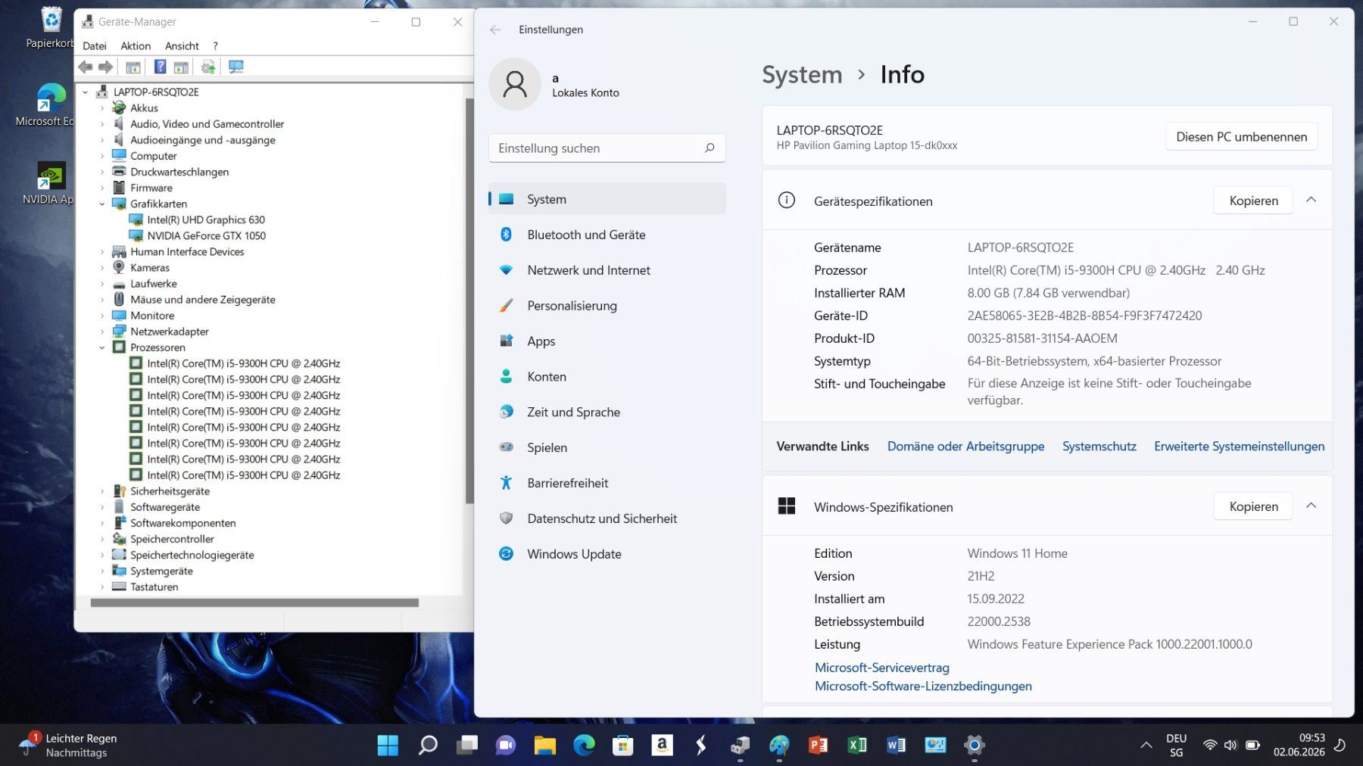This screenshot has height=766, width=1363.
Task: Open Barrierefreiheit settings
Action: pos(607,483)
